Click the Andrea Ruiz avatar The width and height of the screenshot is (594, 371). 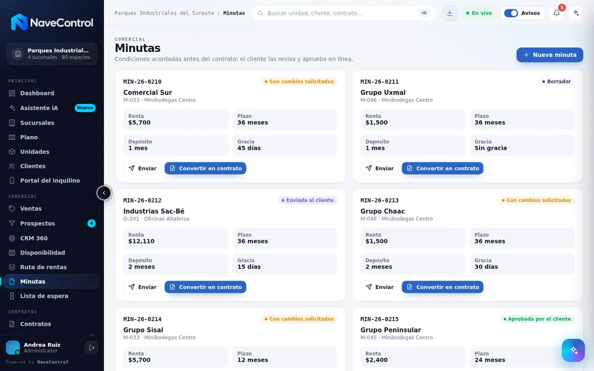point(13,348)
